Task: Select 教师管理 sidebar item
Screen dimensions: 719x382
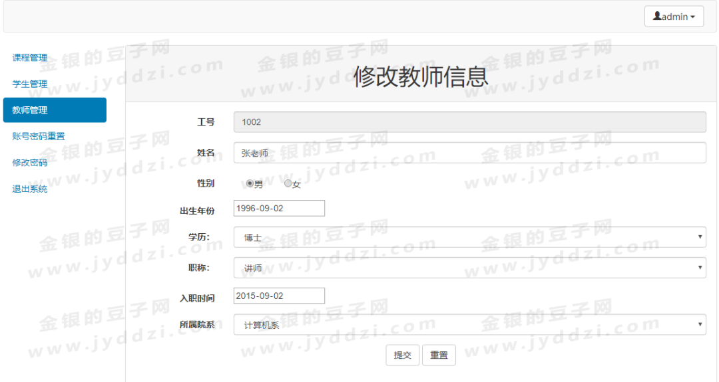Action: [x=55, y=110]
